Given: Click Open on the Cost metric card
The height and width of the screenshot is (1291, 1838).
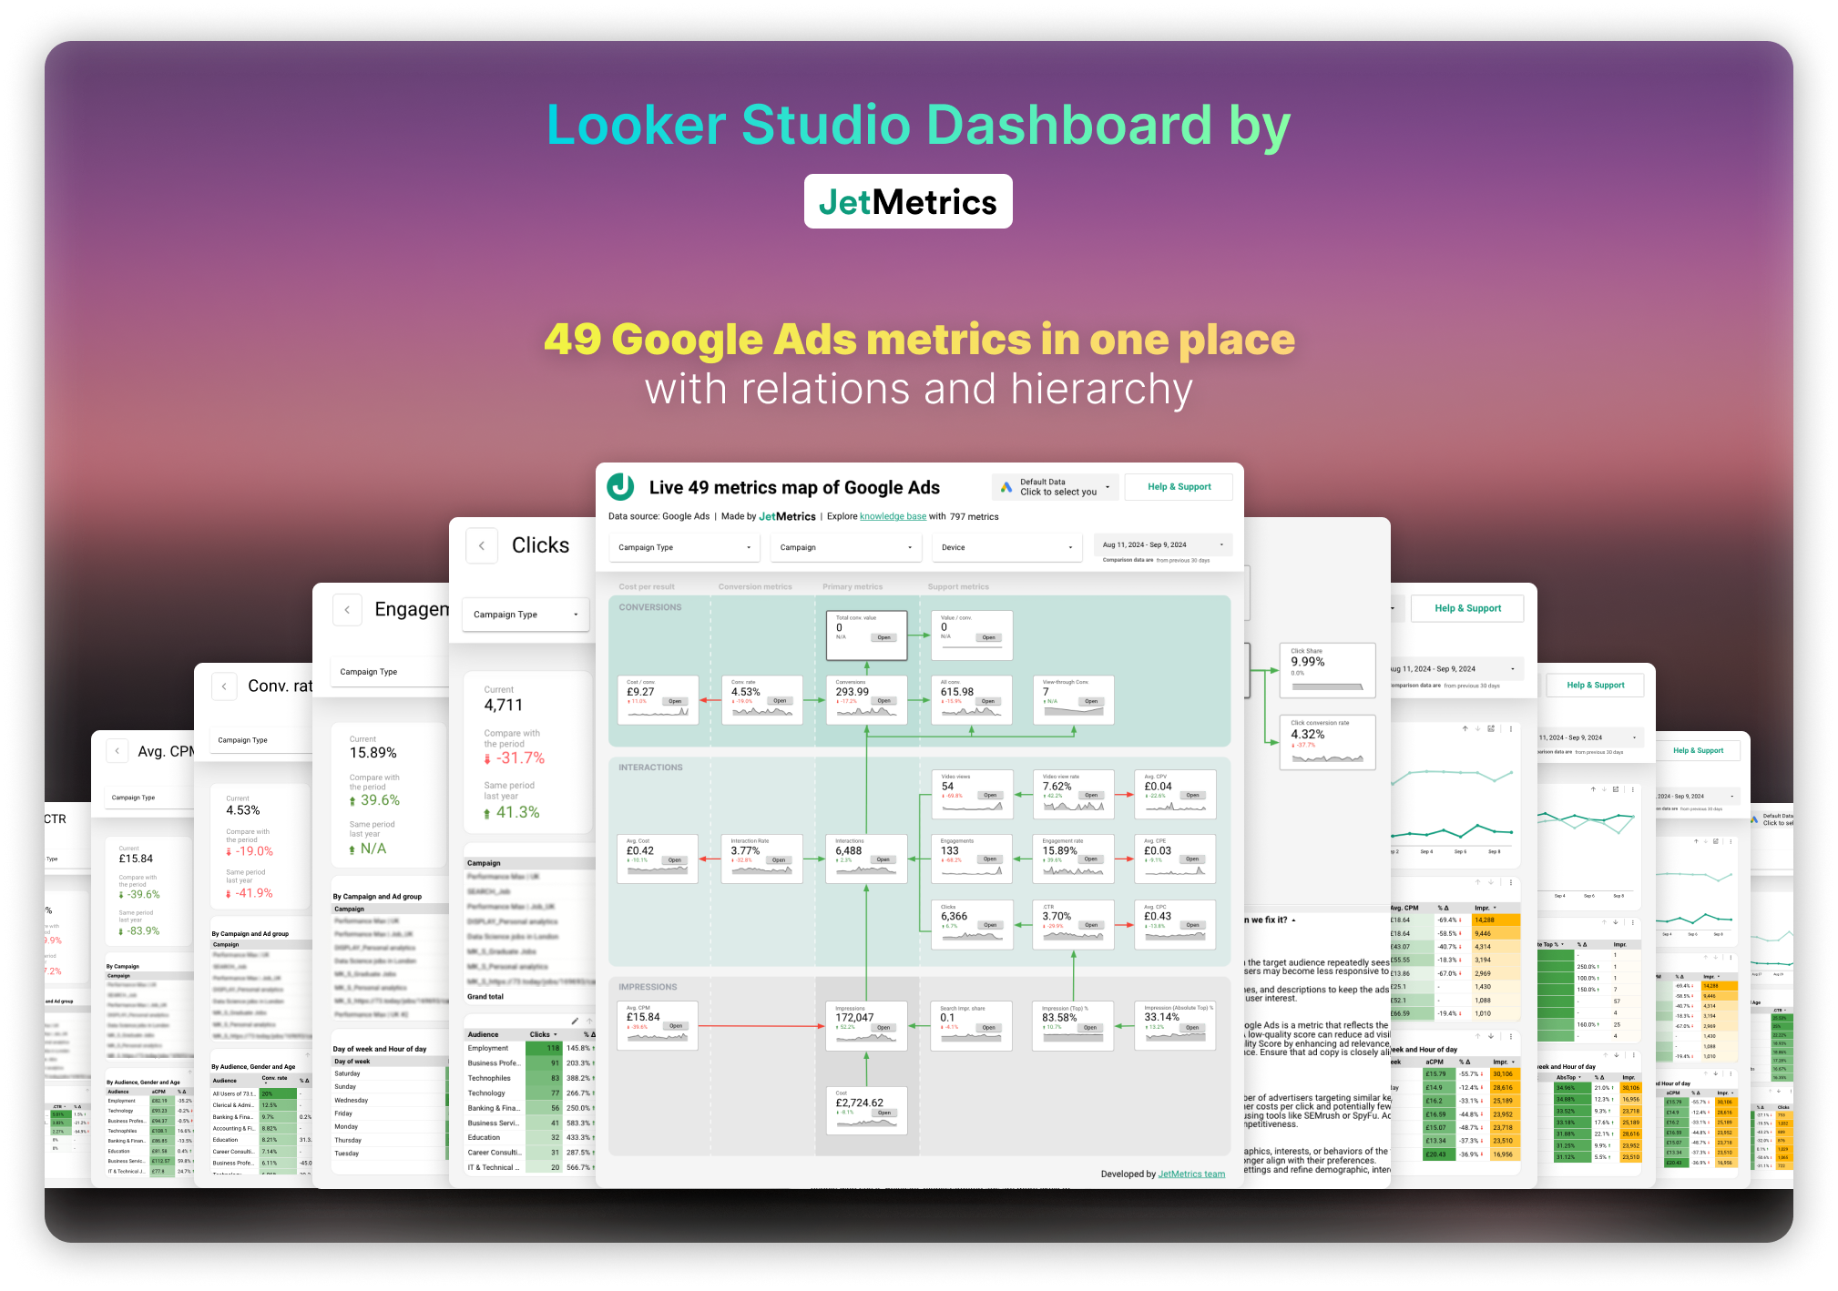Looking at the screenshot, I should tap(883, 1113).
